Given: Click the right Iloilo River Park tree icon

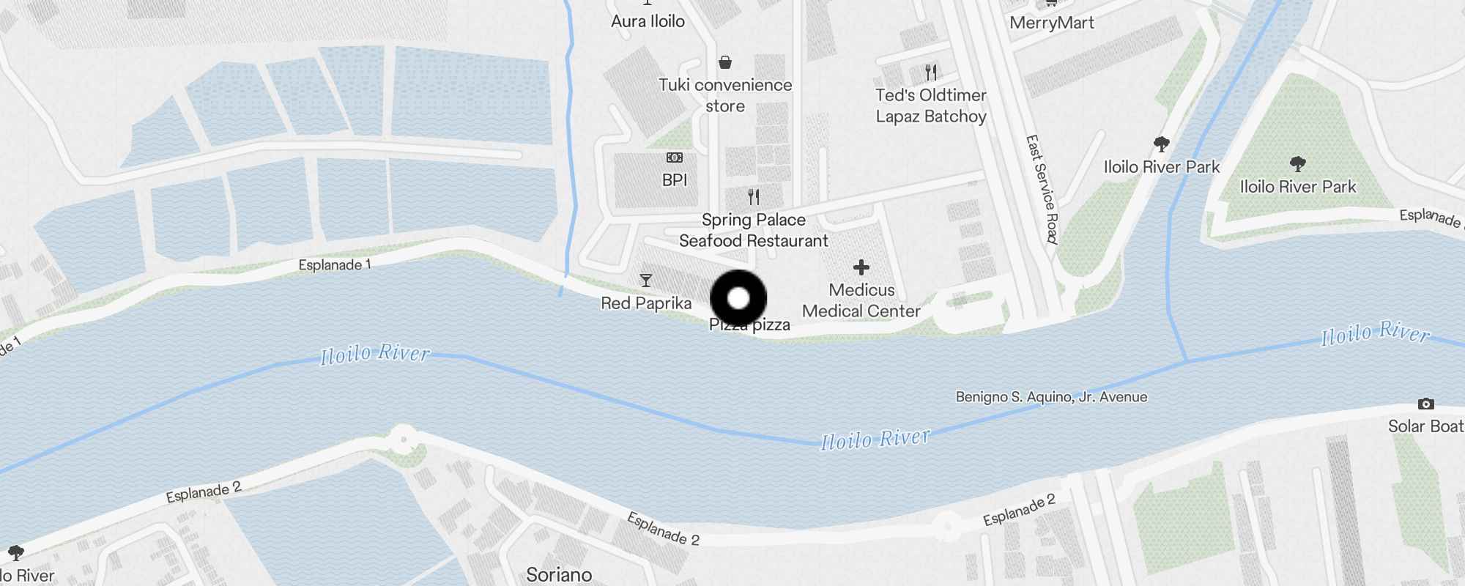Looking at the screenshot, I should coord(1297,163).
